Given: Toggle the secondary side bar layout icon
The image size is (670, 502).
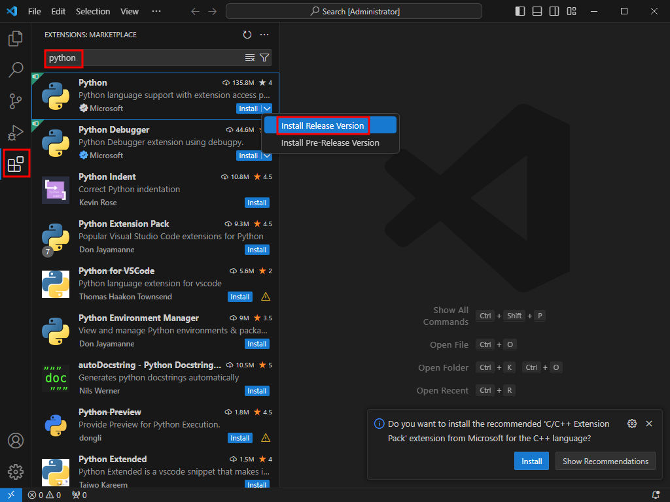Looking at the screenshot, I should [x=554, y=12].
